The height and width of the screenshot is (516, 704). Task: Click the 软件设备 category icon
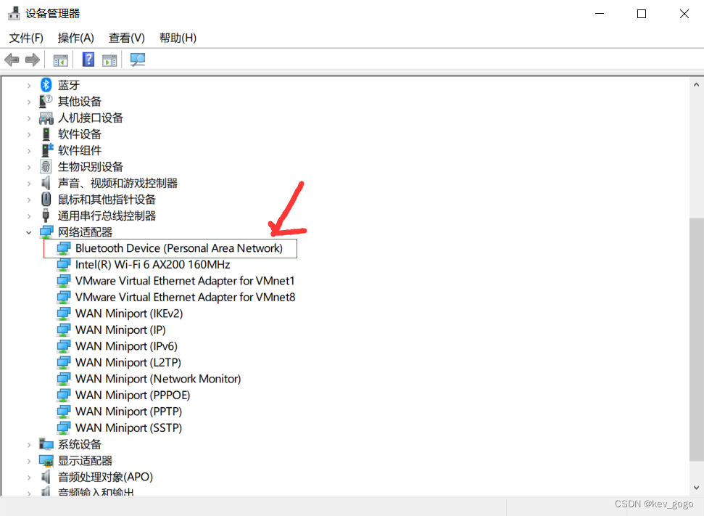(x=46, y=134)
